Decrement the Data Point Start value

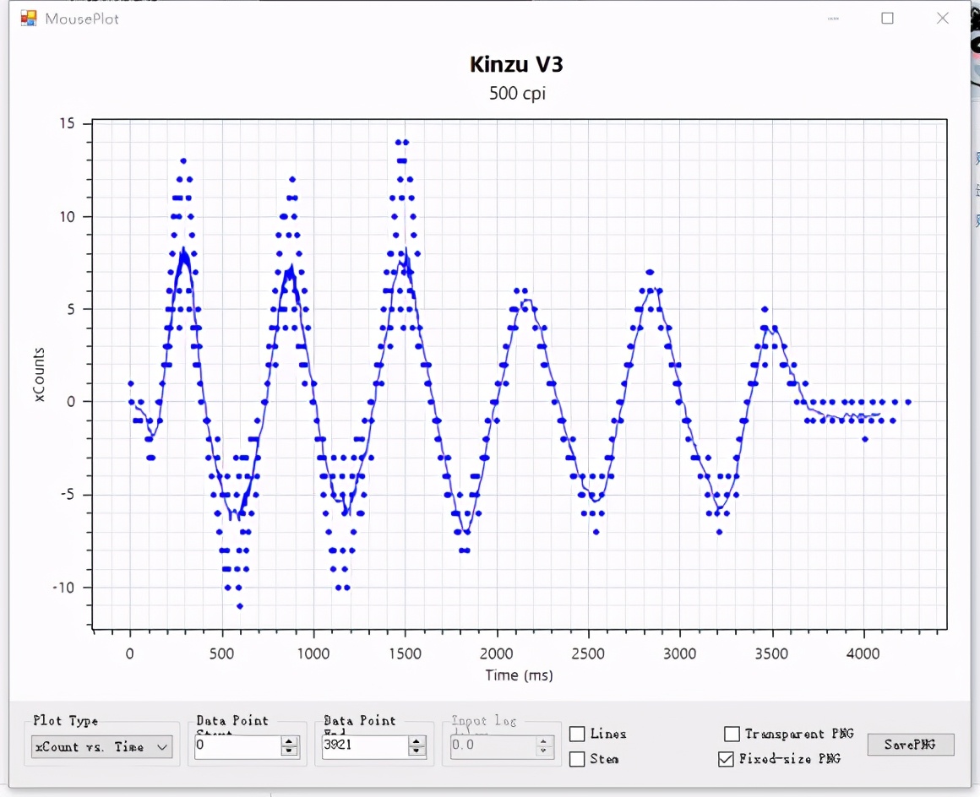(x=290, y=751)
